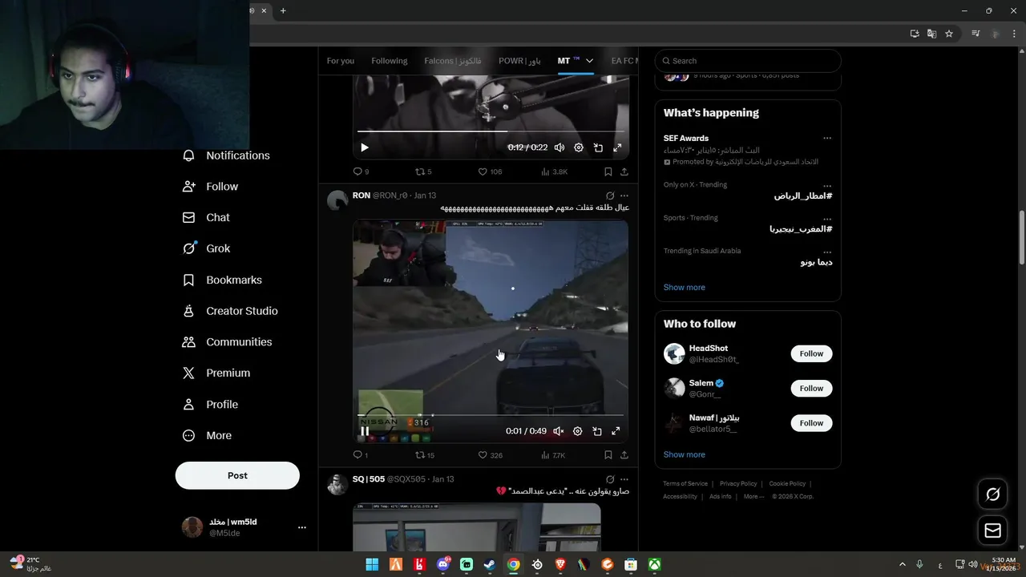Image resolution: width=1026 pixels, height=577 pixels.
Task: Open the Privacy Policy link
Action: pyautogui.click(x=738, y=483)
